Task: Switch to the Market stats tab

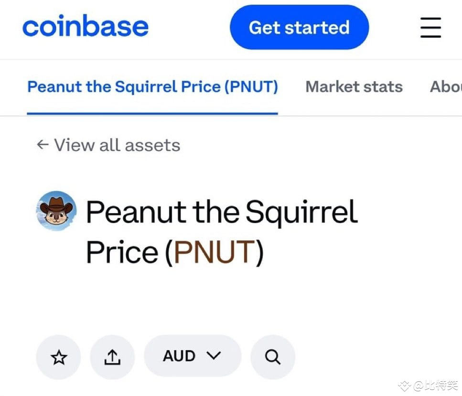Action: tap(354, 87)
